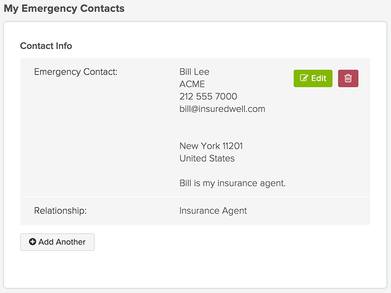Click the word Another on the add button
The height and width of the screenshot is (293, 391).
click(70, 242)
